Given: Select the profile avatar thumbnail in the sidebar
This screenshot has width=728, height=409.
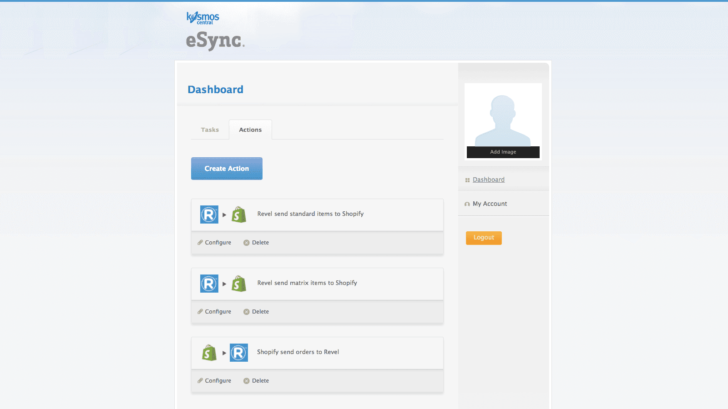Looking at the screenshot, I should coord(503,116).
